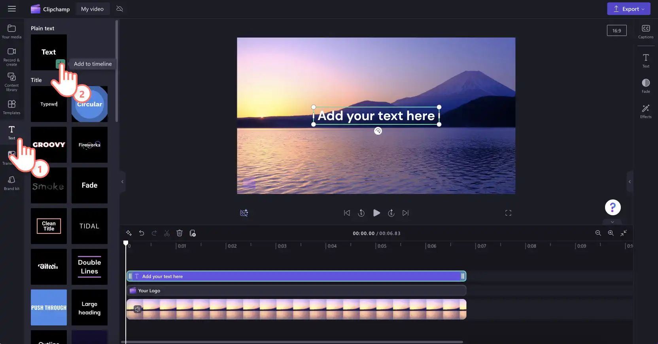658x344 pixels.
Task: Select the Groovy title style thumbnail
Action: [x=49, y=145]
